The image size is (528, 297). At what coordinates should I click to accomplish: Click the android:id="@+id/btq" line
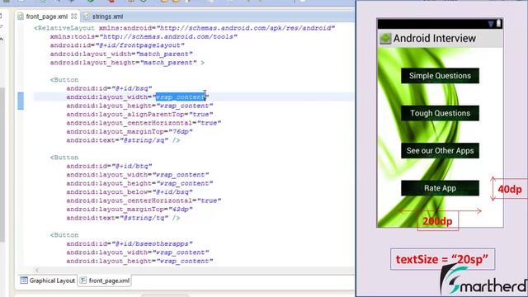(109, 166)
